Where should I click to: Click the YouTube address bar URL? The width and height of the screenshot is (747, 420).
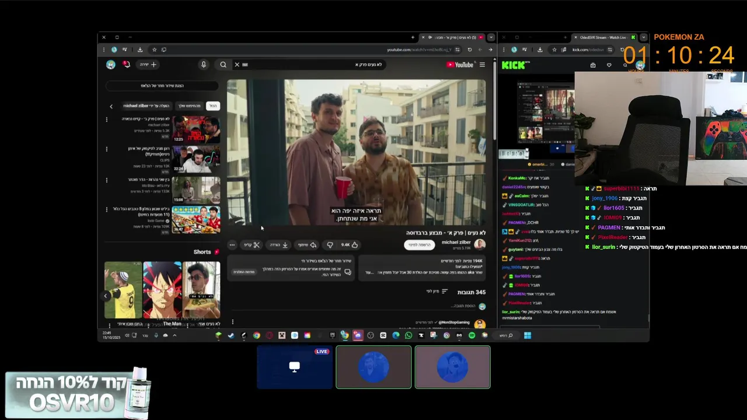420,50
